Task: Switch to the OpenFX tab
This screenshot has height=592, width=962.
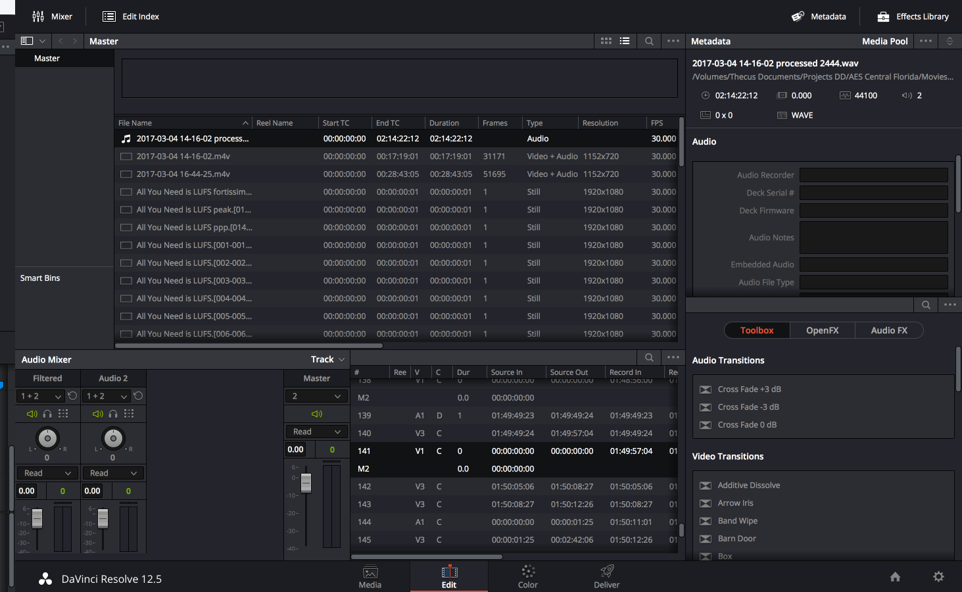Action: click(823, 330)
